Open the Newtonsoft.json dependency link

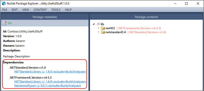[x=48, y=86]
